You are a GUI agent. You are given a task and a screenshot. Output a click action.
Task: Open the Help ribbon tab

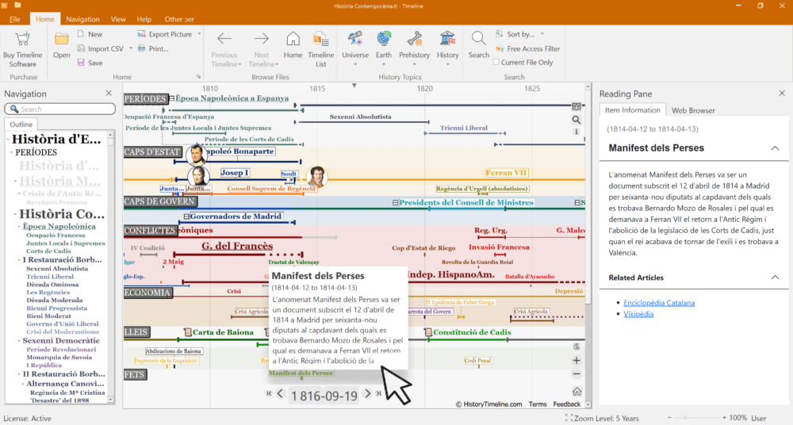point(144,19)
